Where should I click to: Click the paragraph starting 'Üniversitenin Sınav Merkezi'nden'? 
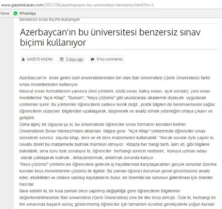(117, 144)
